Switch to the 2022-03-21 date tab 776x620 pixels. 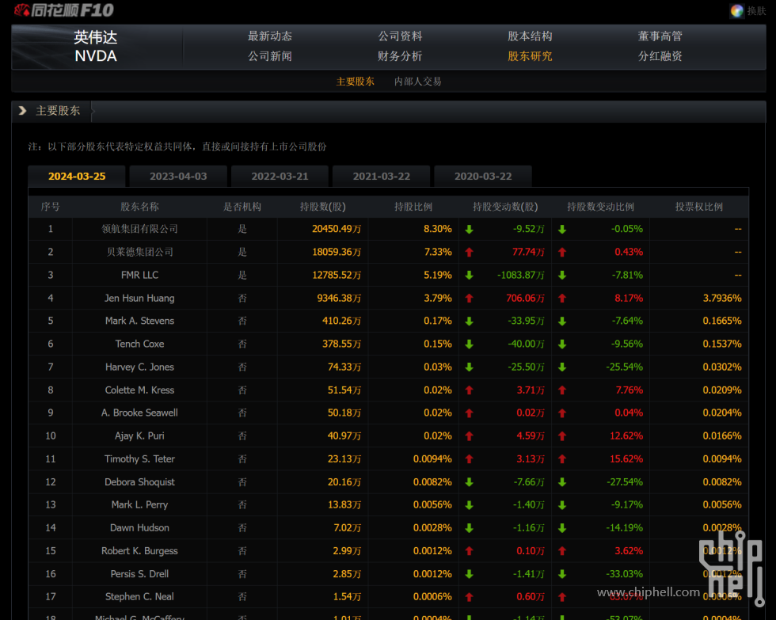tap(280, 176)
